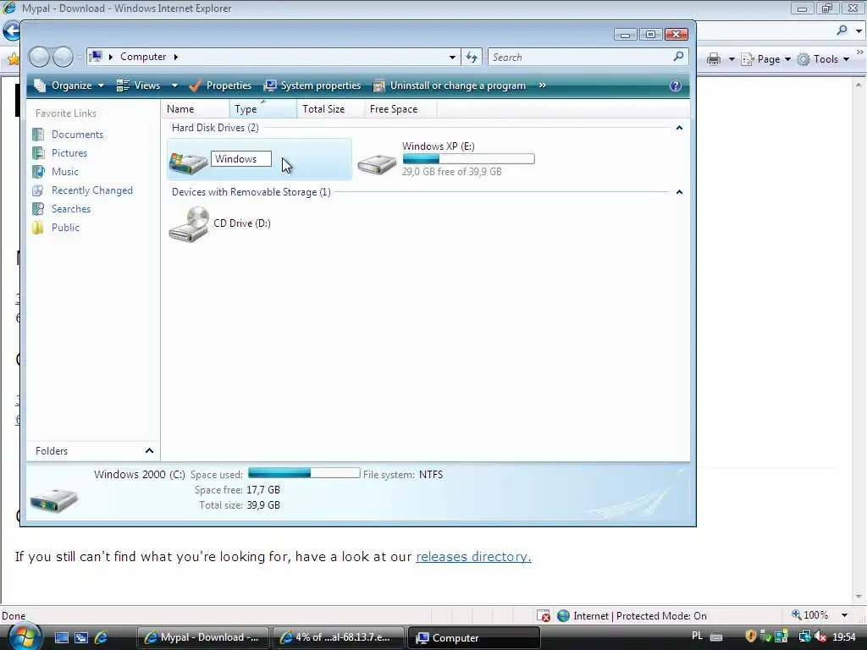Open the recent pages dropdown arrow
The width and height of the screenshot is (867, 650).
point(80,57)
